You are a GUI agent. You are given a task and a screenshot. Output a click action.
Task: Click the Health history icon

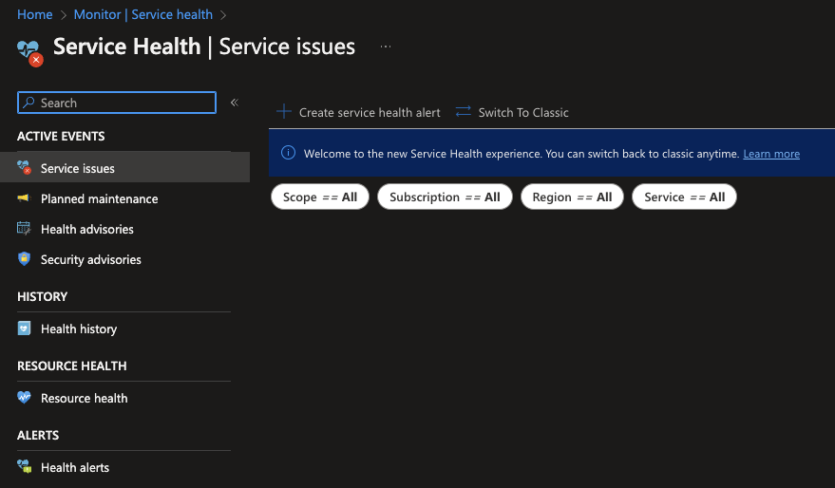pos(24,328)
